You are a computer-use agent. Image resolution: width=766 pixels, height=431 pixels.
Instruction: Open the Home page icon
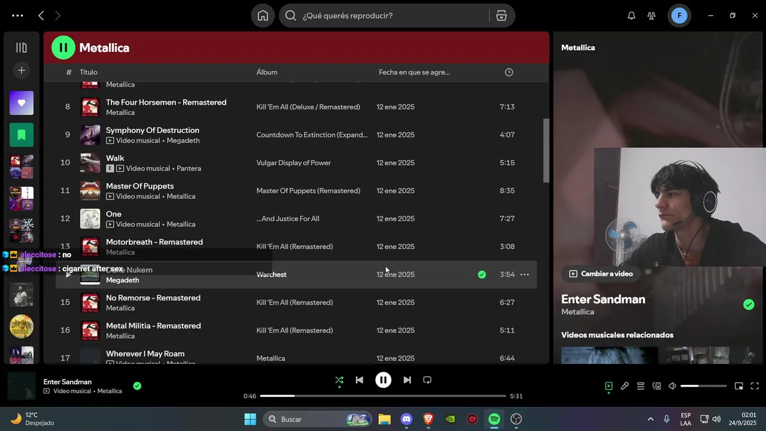click(263, 16)
